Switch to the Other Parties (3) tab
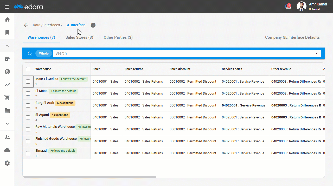 click(118, 37)
